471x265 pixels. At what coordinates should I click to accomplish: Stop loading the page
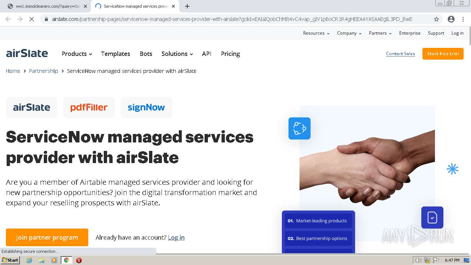(32, 19)
